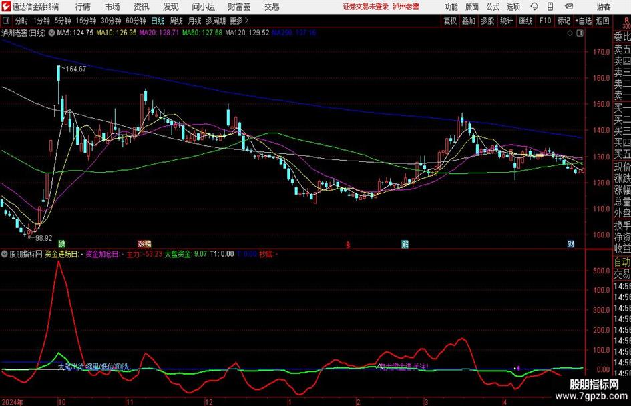Expand the 更多 periods chevron
631x406 pixels.
tap(240, 21)
